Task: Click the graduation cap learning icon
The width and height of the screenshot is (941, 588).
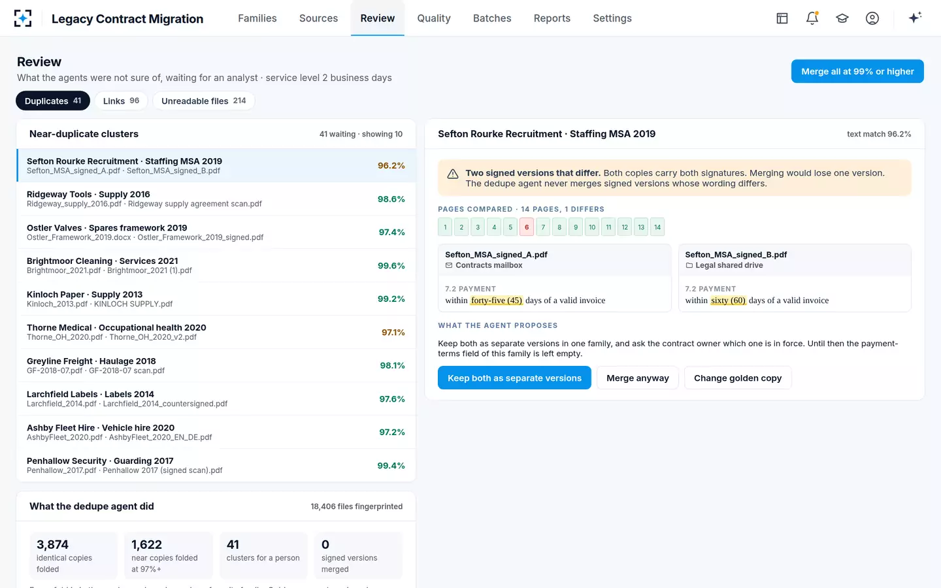Action: click(x=842, y=18)
